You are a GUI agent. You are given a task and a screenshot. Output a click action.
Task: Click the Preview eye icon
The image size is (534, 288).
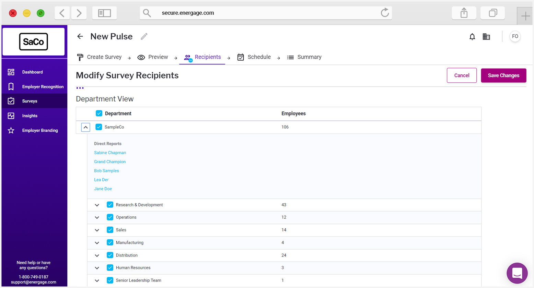(x=141, y=57)
